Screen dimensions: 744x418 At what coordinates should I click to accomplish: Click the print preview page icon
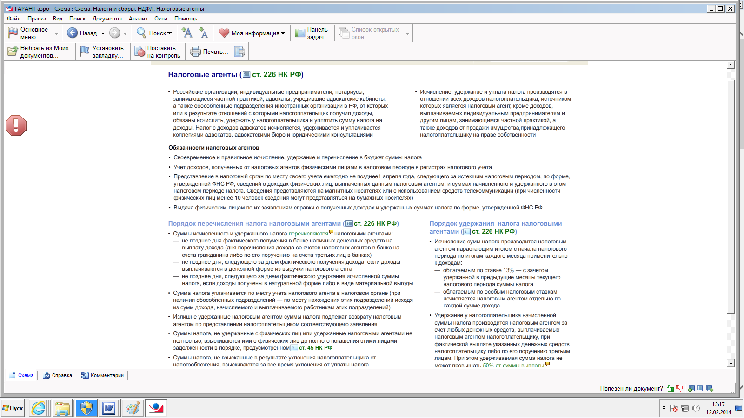click(239, 52)
